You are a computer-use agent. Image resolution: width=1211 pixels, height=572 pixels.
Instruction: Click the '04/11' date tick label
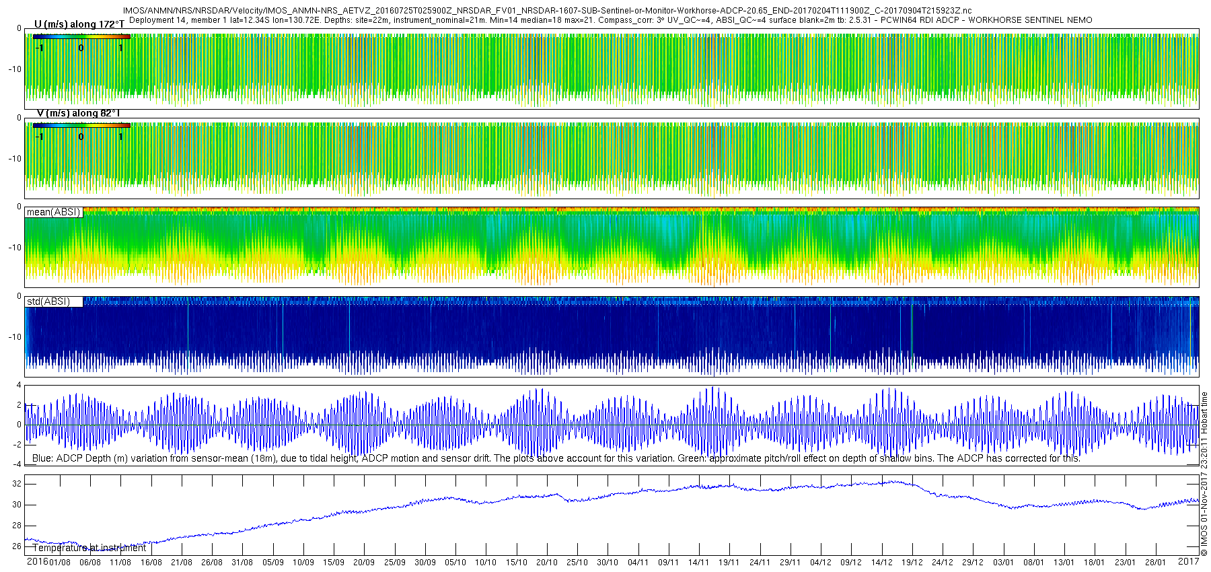point(638,563)
